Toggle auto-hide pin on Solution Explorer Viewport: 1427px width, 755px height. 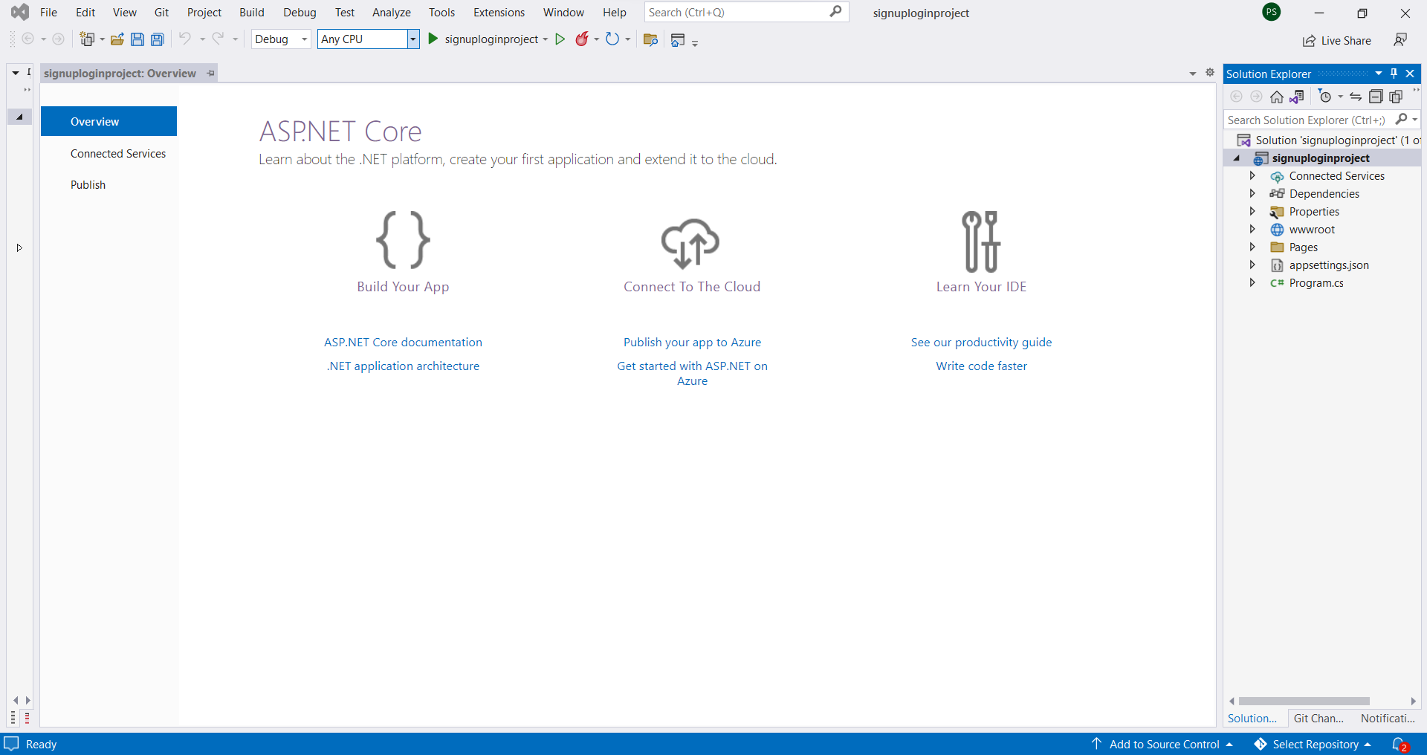(1394, 74)
